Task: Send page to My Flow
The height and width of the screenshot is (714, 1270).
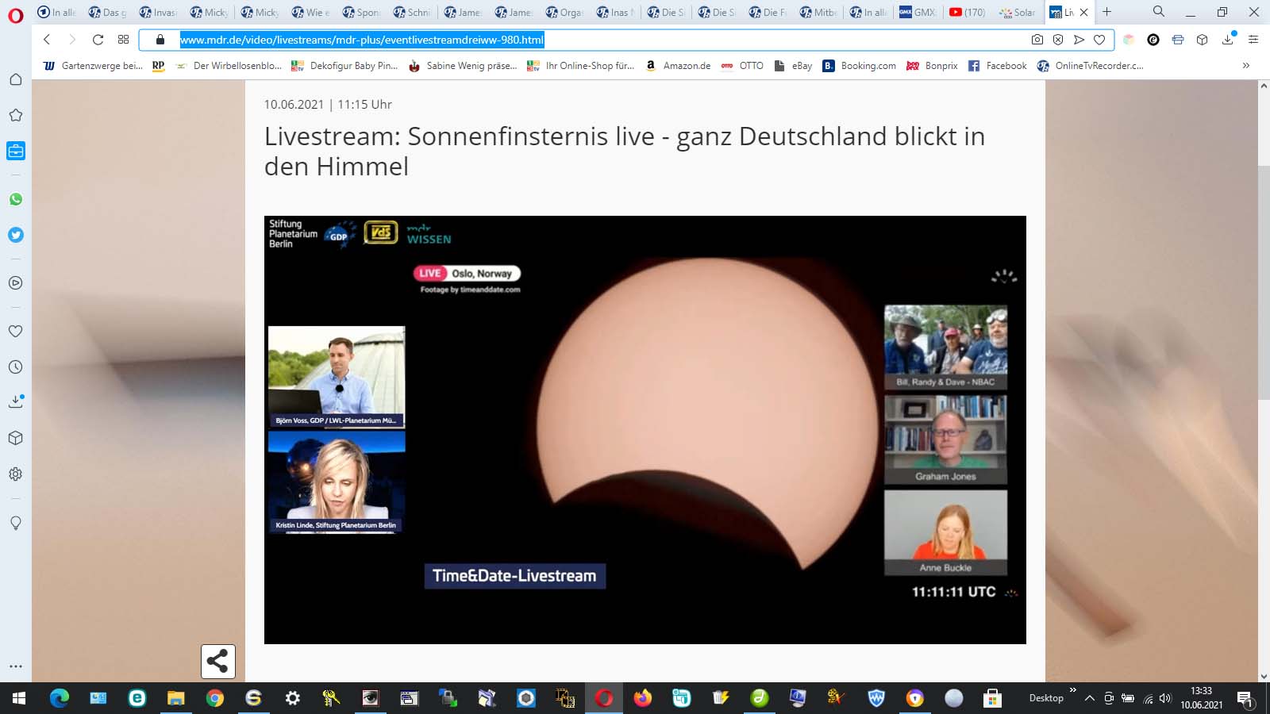Action: [x=1078, y=40]
